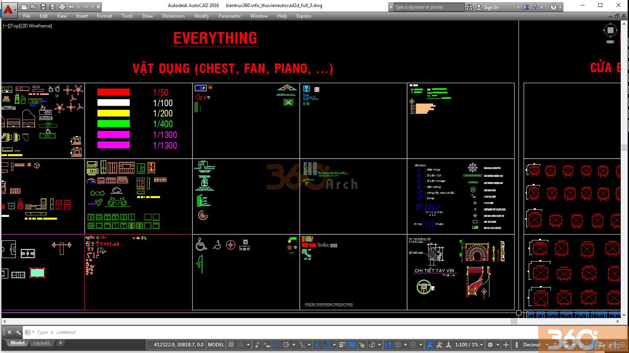
Task: Select the yellow rectangle beside 1/200
Action: 114,113
